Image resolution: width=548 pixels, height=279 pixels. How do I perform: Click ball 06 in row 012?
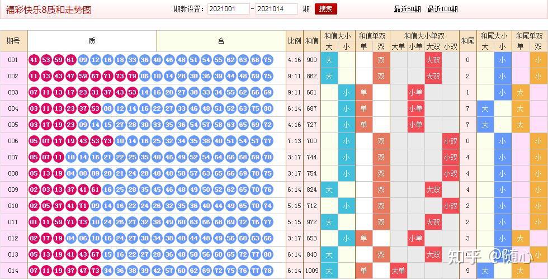click(83, 238)
